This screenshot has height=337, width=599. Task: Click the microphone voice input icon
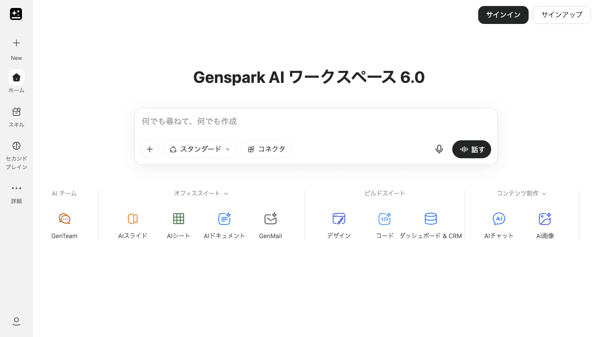pos(439,149)
